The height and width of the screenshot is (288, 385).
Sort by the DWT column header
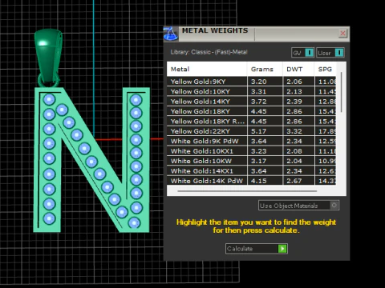coord(298,70)
